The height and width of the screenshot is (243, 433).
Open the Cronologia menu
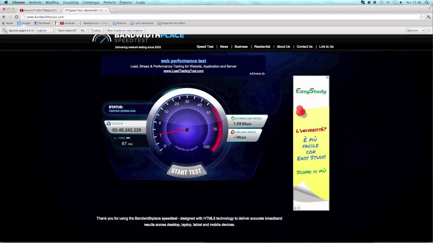coord(91,2)
